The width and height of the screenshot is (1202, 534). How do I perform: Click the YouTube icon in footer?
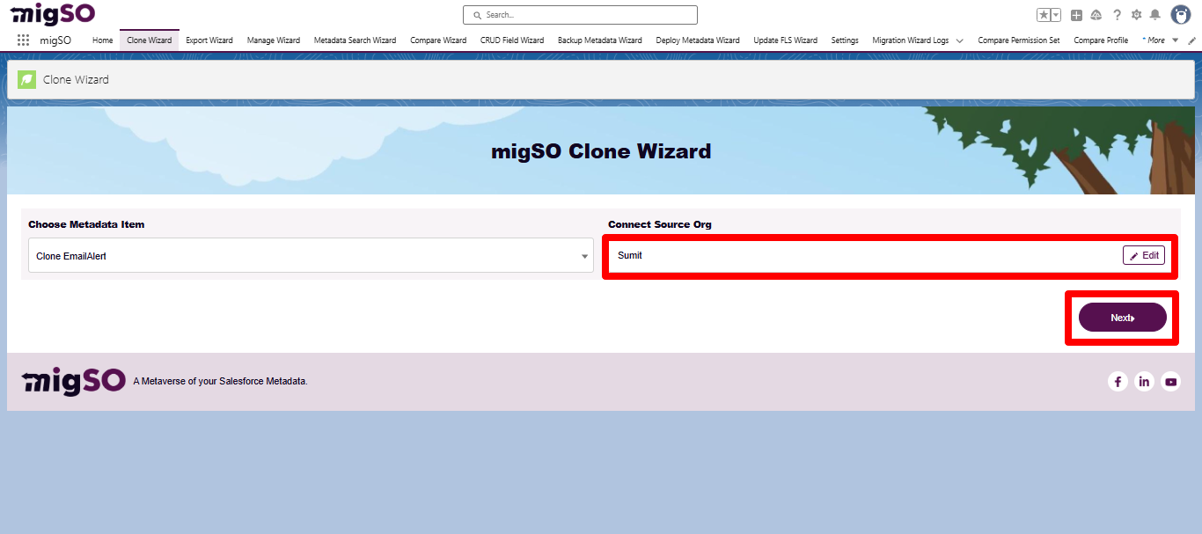click(x=1170, y=382)
